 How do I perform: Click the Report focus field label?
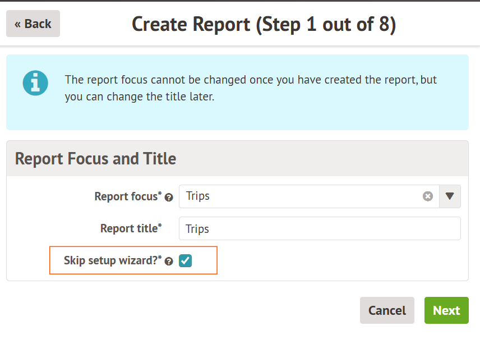click(126, 196)
